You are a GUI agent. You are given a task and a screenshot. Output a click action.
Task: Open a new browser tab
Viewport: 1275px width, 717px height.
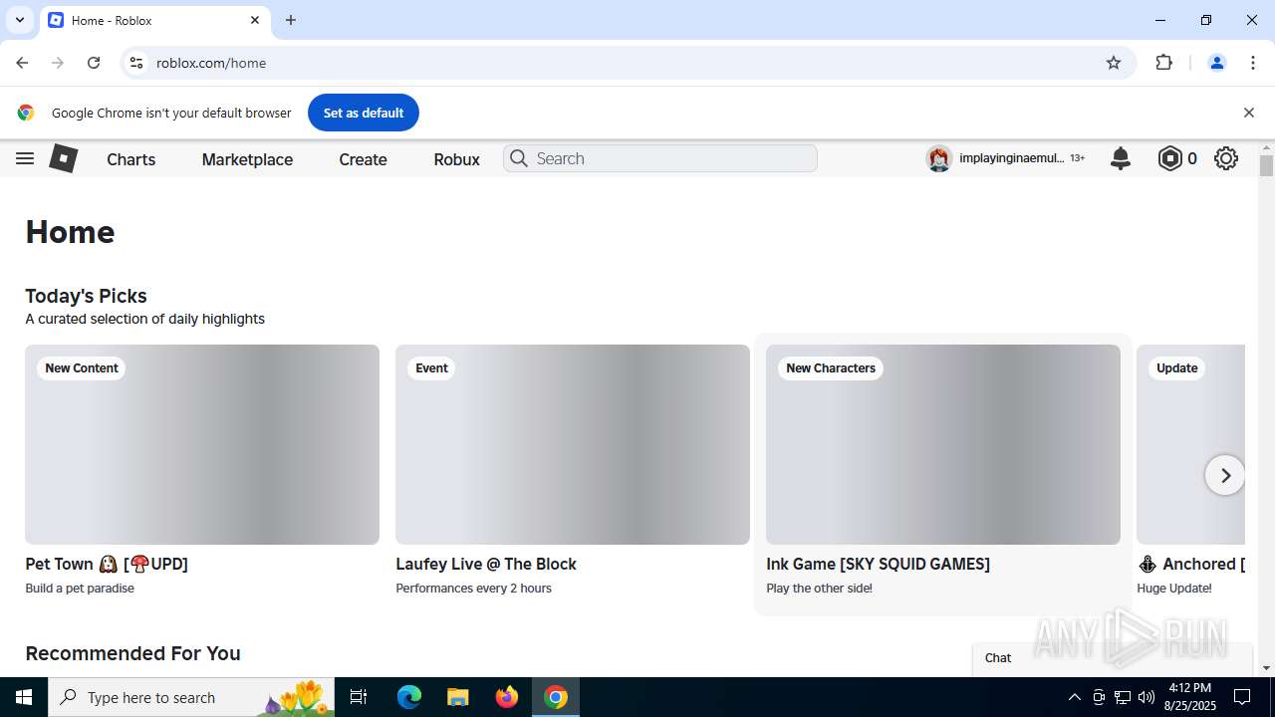point(291,20)
